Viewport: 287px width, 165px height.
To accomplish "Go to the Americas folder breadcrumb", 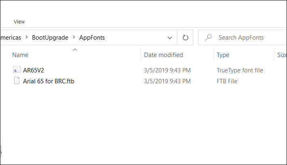I will coord(11,38).
